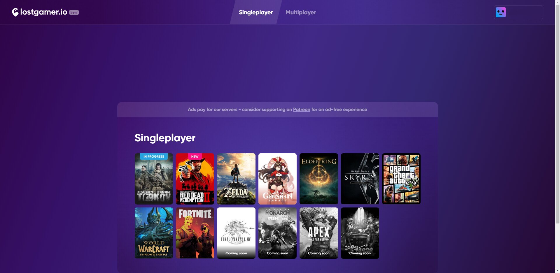Open the Genshin Impact game card
This screenshot has width=560, height=273.
click(277, 179)
